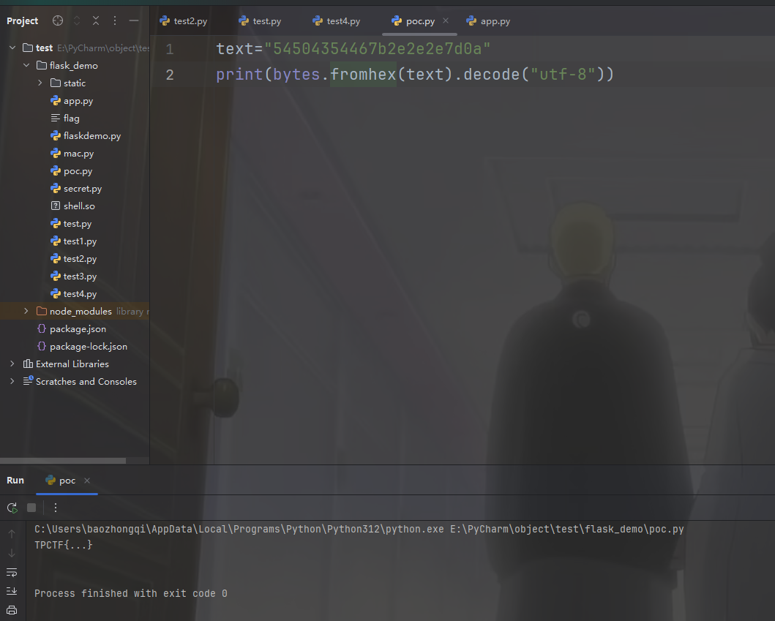Viewport: 775px width, 621px height.
Task: Select poc.py in project tree
Action: point(78,171)
